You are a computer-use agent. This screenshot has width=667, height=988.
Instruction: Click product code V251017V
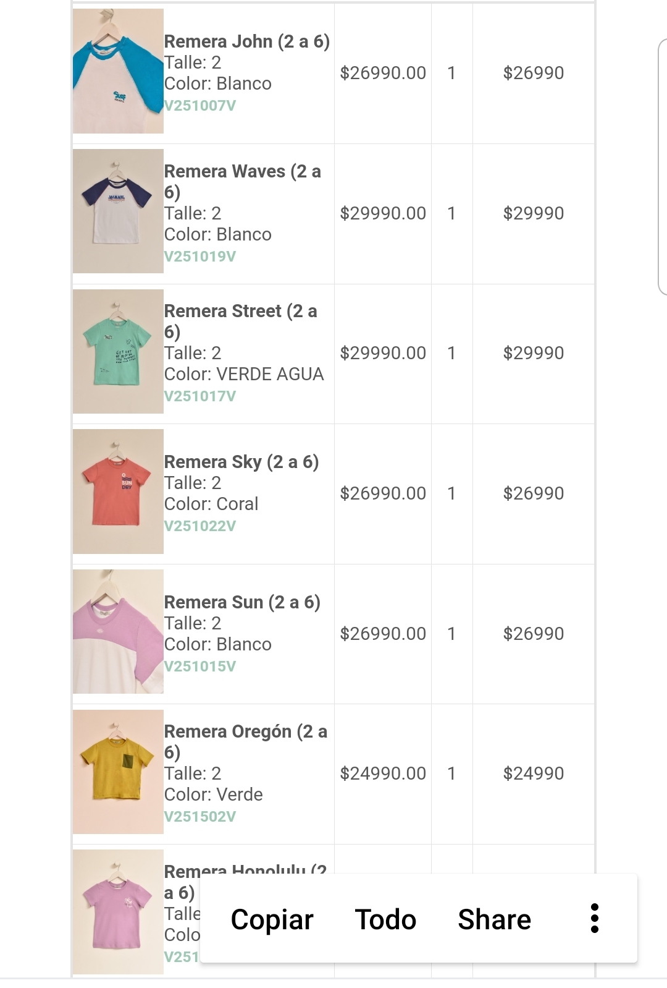tap(200, 396)
